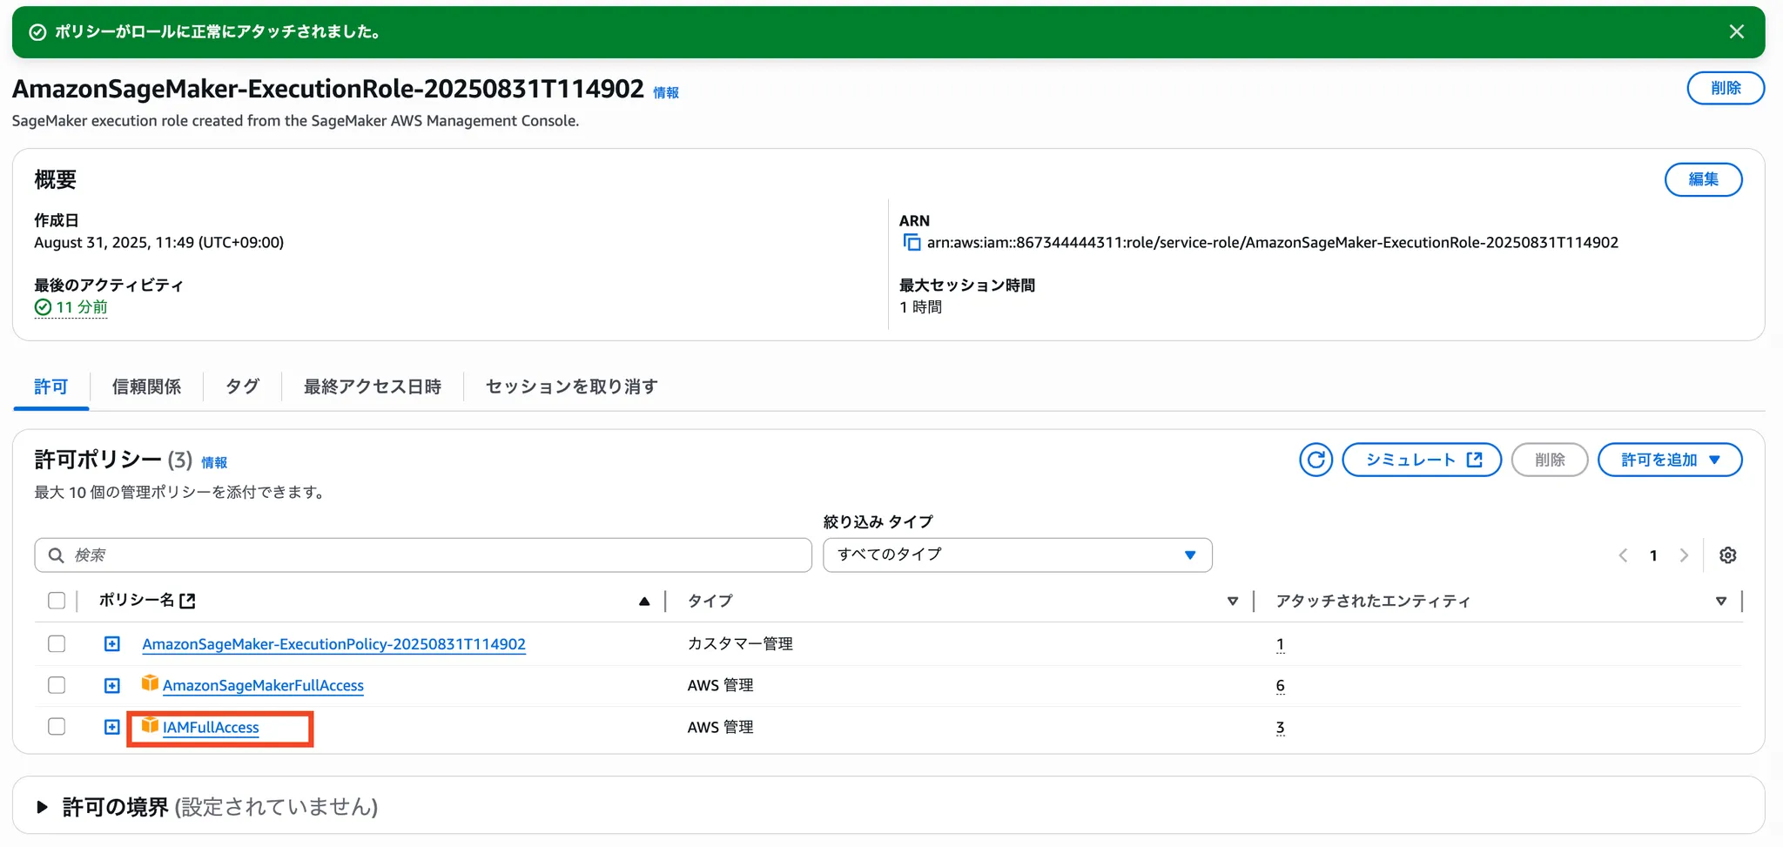
Task: Switch to 最終アクセス日時 tab
Action: coord(372,387)
